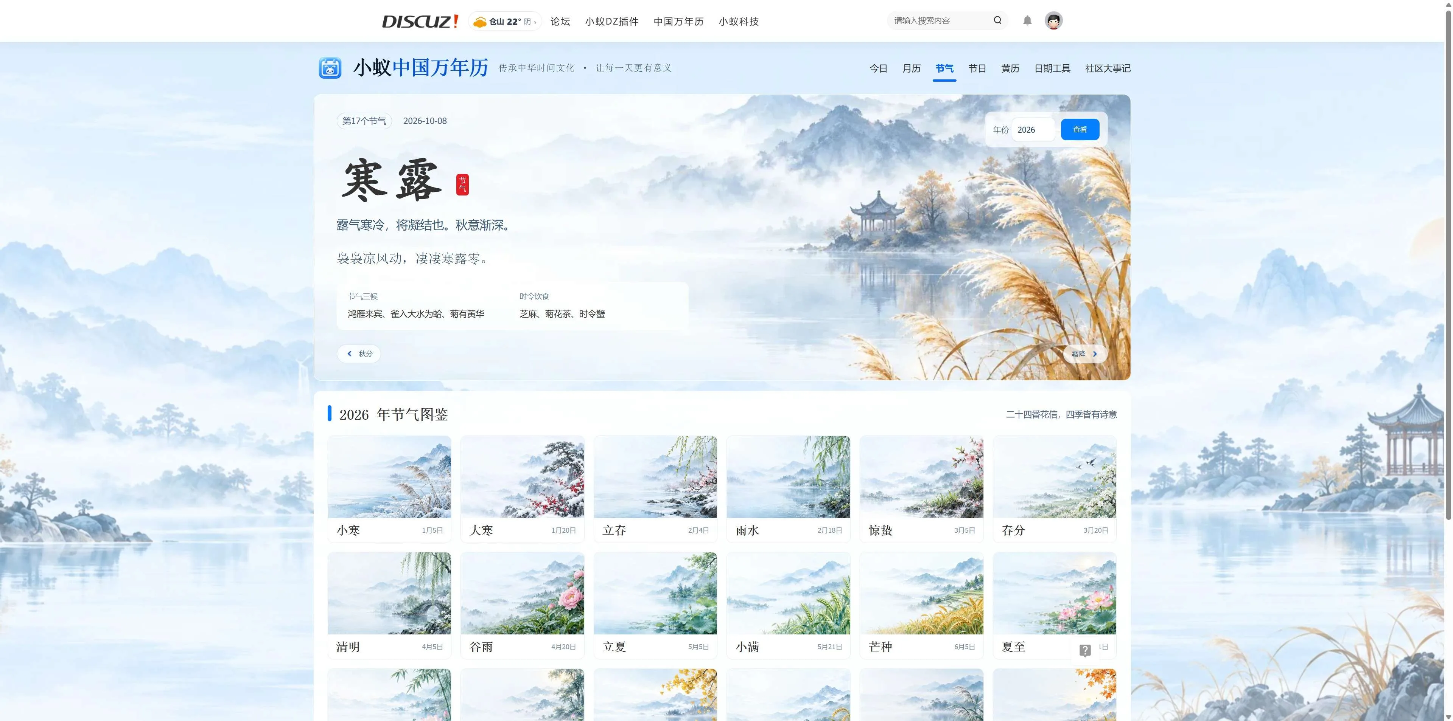The image size is (1453, 721).
Task: Open the 立春 solar term card
Action: click(655, 489)
